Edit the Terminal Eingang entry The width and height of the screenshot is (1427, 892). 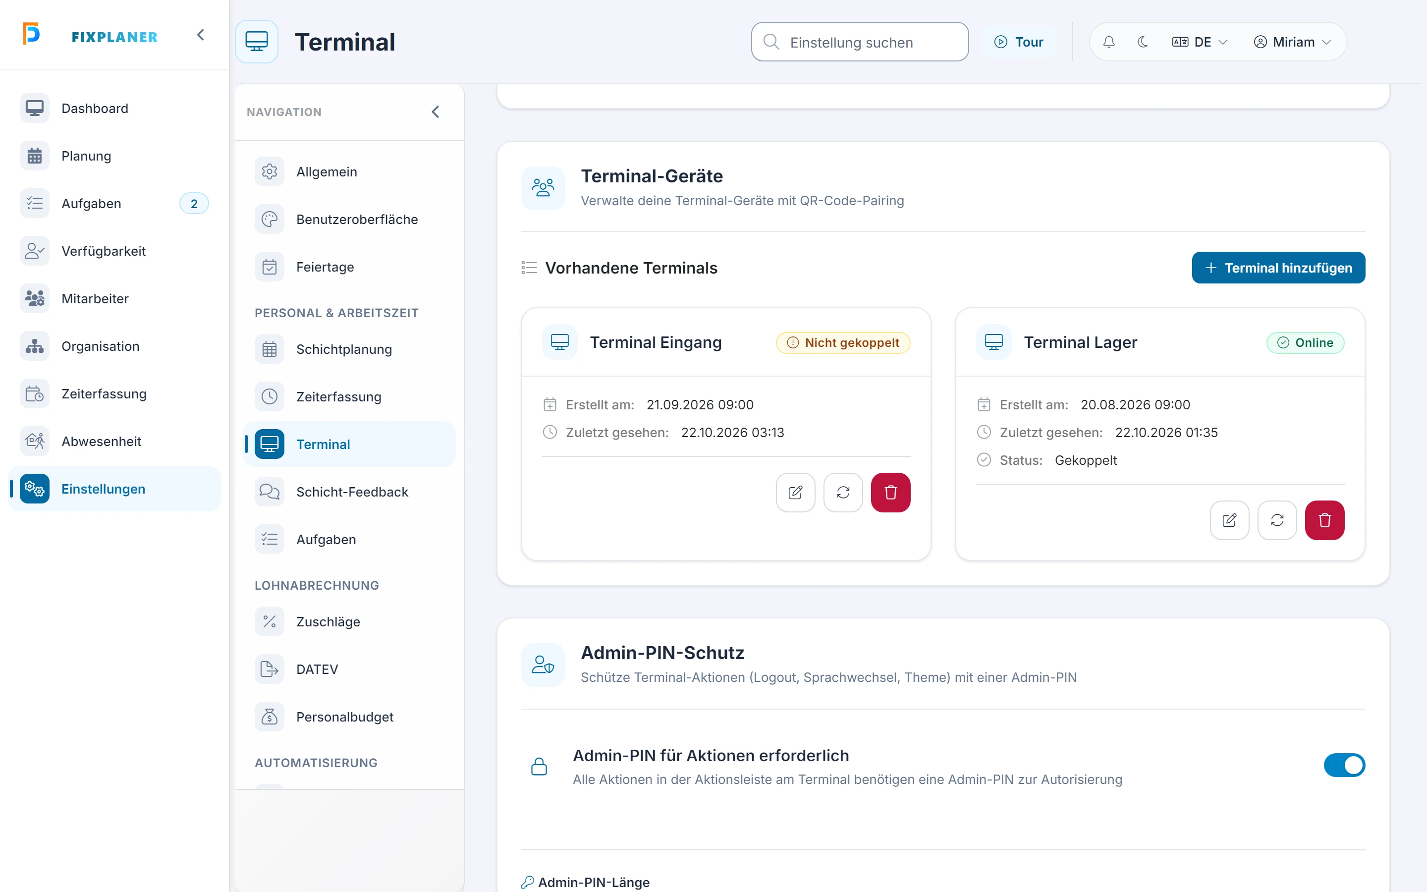[x=795, y=492]
